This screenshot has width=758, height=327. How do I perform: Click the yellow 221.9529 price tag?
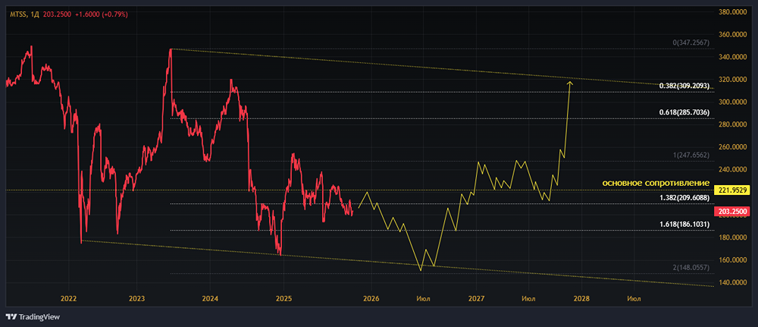pyautogui.click(x=731, y=190)
